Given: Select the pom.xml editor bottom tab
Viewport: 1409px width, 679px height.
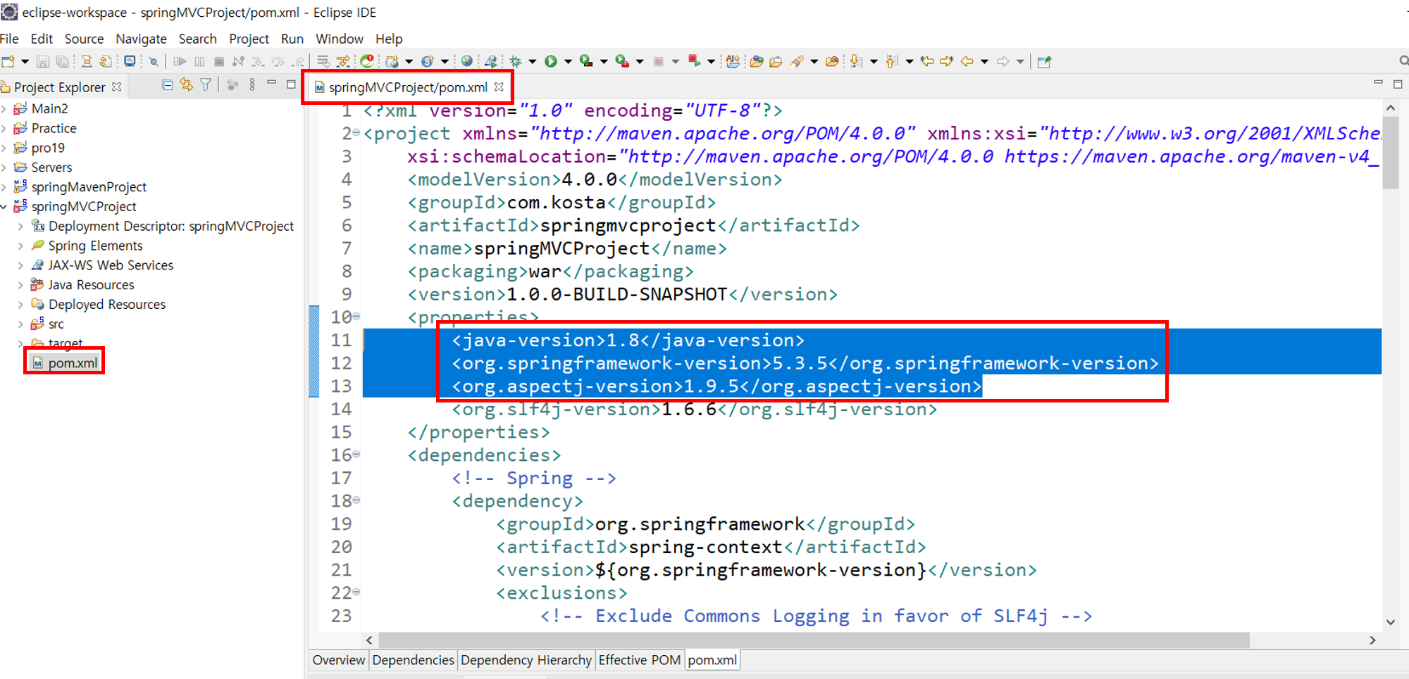Looking at the screenshot, I should (712, 660).
